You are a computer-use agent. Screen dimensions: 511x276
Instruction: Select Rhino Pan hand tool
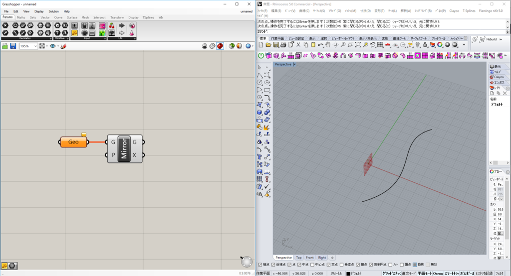[x=328, y=45]
